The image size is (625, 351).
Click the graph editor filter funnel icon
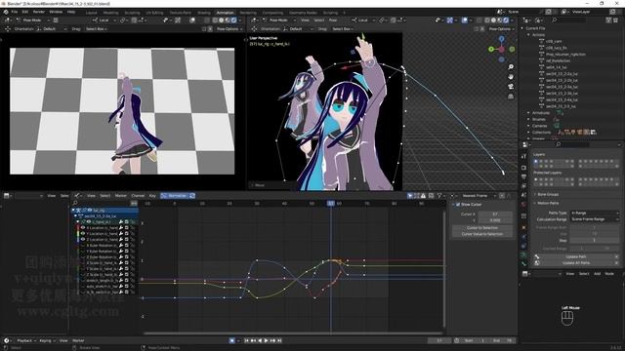(439, 196)
